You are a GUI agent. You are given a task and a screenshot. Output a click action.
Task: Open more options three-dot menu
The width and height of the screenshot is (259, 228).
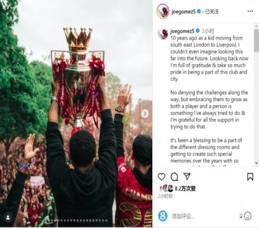pyautogui.click(x=250, y=11)
